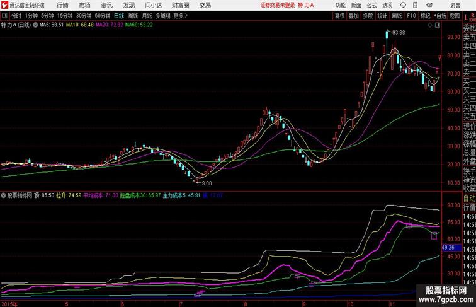This screenshot has height=307, width=476.
Task: Click the 自动 button in right panel
Action: (469, 199)
